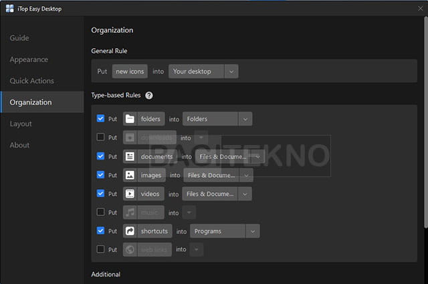Click the web links globe icon
Image resolution: width=428 pixels, height=284 pixels.
(x=130, y=249)
